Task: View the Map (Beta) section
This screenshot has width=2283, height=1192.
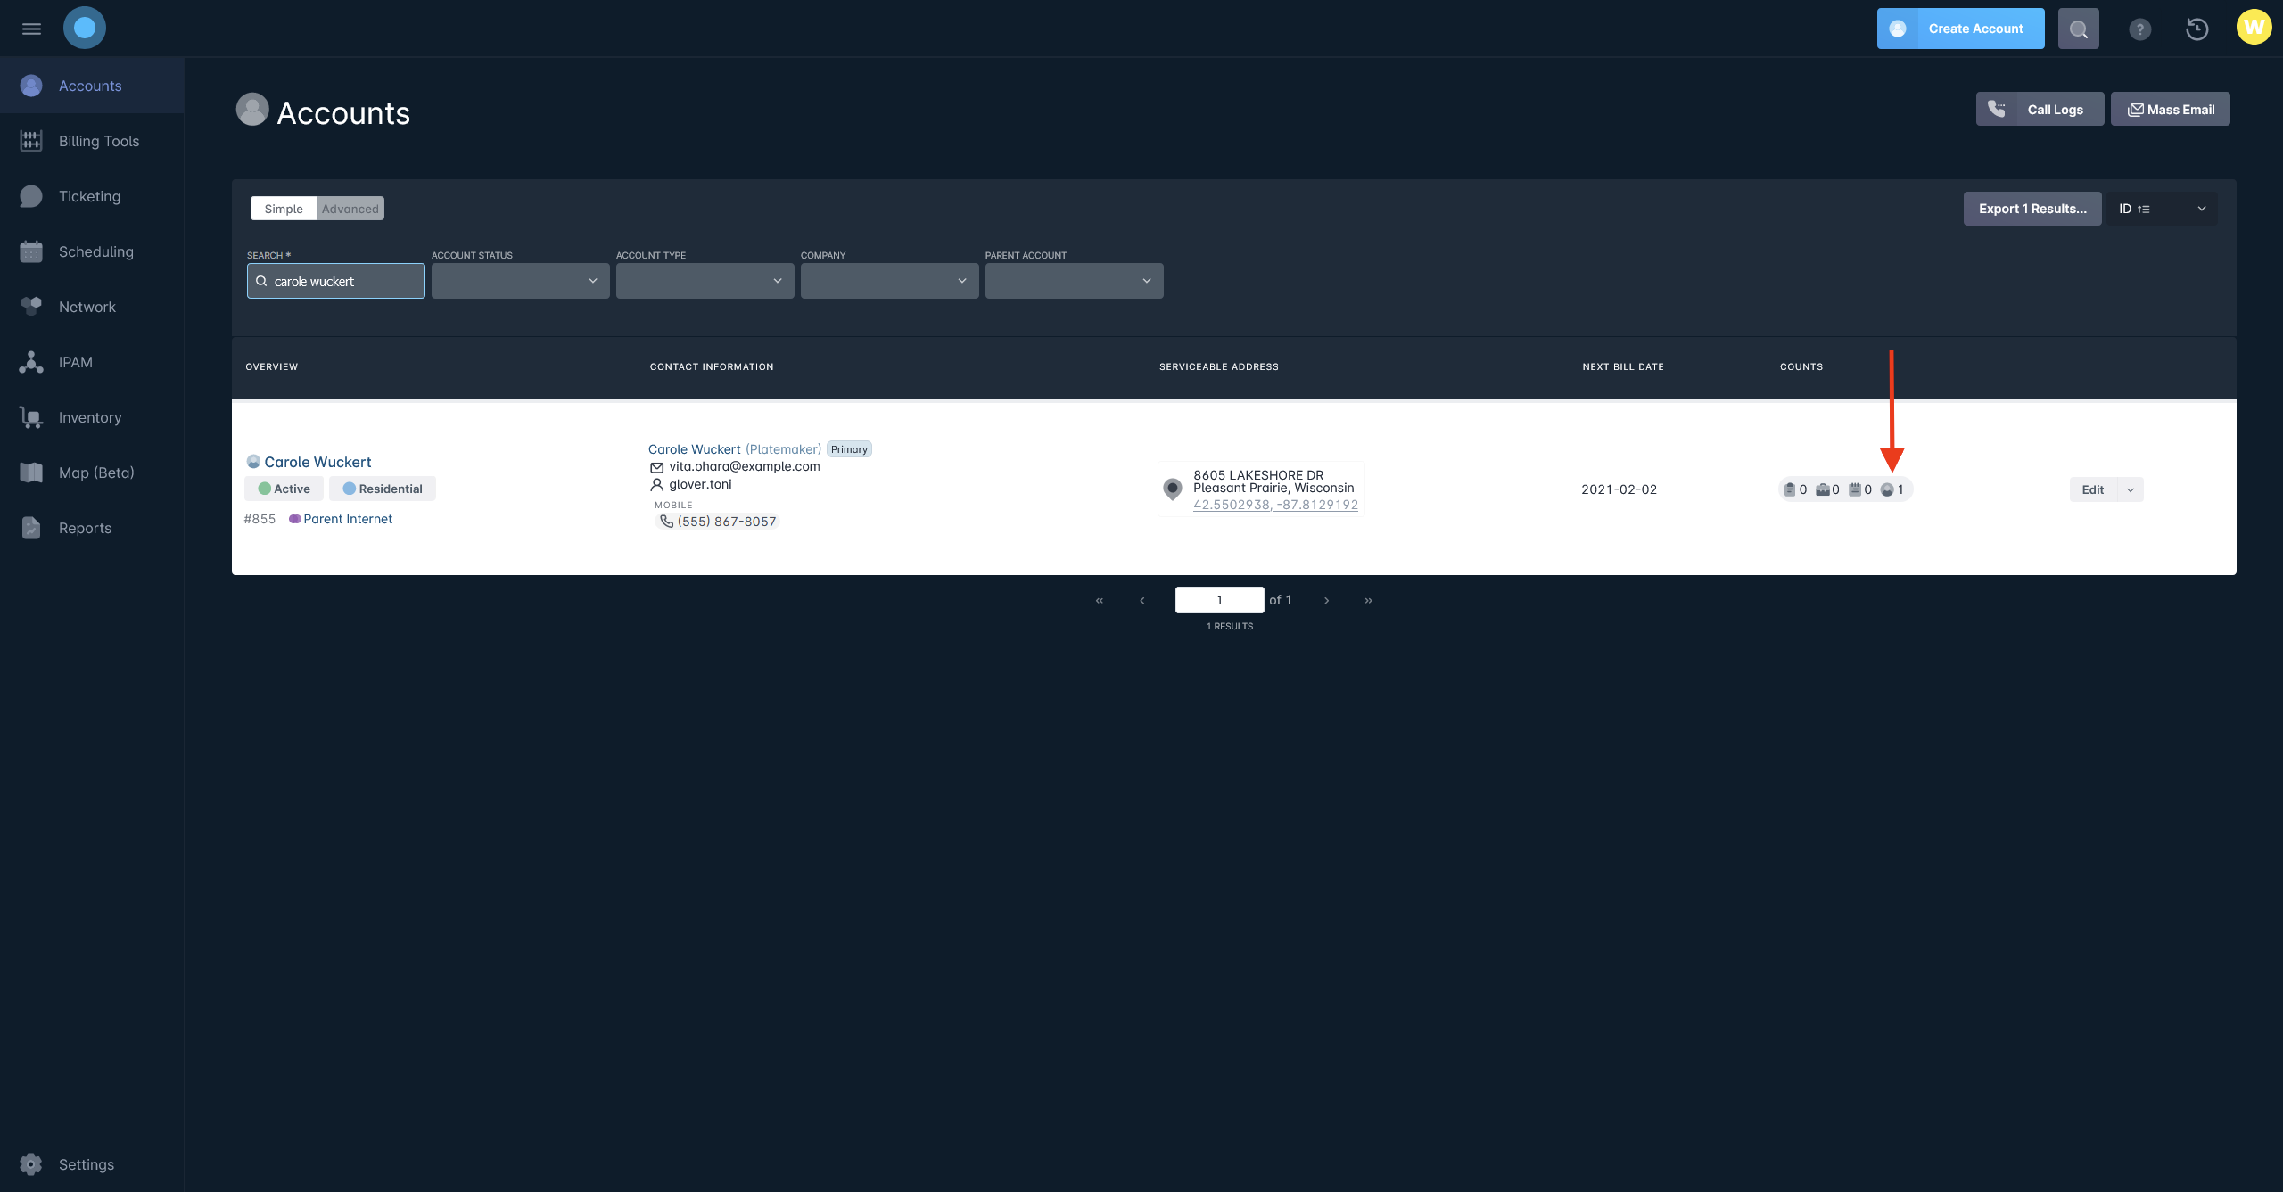Action: click(95, 473)
